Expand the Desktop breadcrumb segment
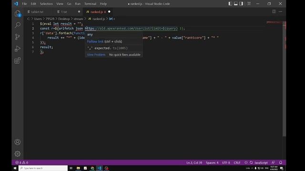Viewport: 305px width, 171px height. [64, 19]
